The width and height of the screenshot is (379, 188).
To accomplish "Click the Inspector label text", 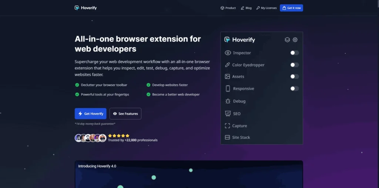I will pyautogui.click(x=242, y=53).
